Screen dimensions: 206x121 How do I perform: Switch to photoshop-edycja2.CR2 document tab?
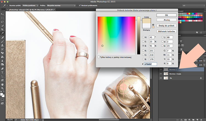pyautogui.click(x=31, y=10)
